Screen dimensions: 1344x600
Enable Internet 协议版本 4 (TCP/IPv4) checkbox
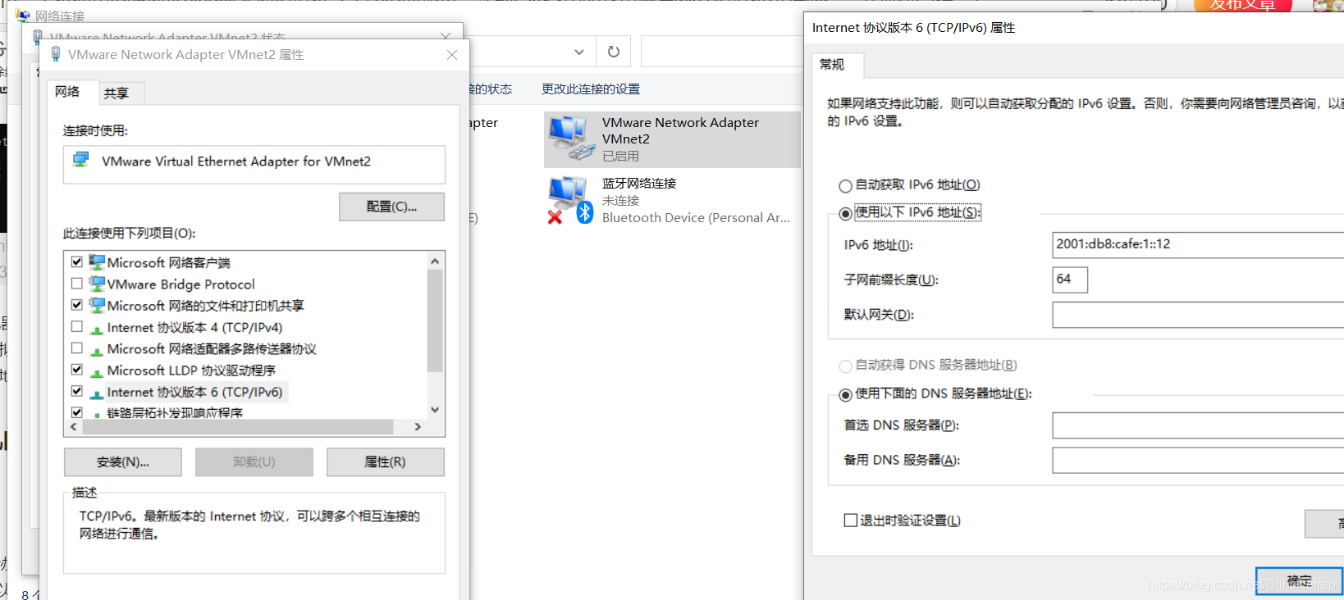[x=77, y=327]
